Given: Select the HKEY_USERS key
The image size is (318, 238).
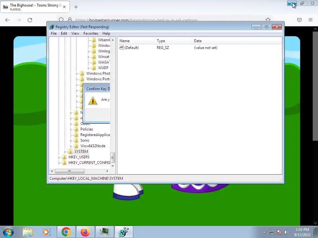Looking at the screenshot, I should 79,157.
